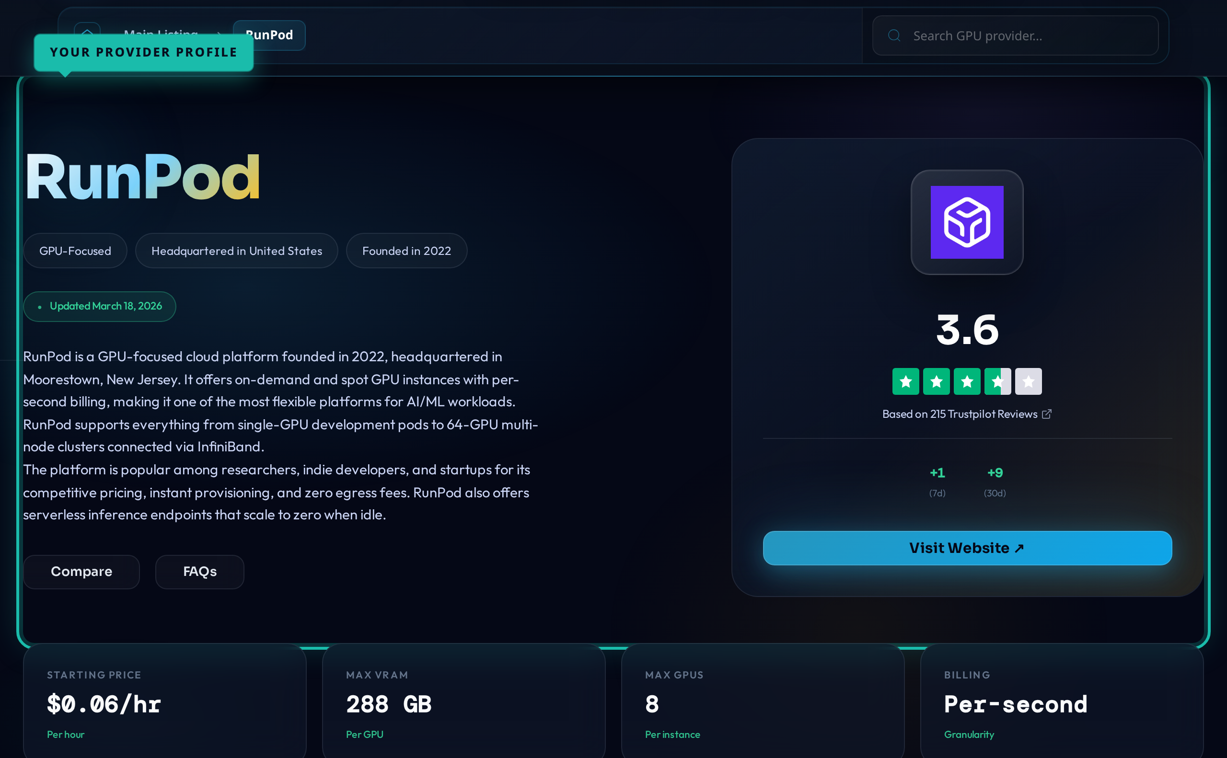Click the (30d) label
Image resolution: width=1227 pixels, height=758 pixels.
[995, 494]
